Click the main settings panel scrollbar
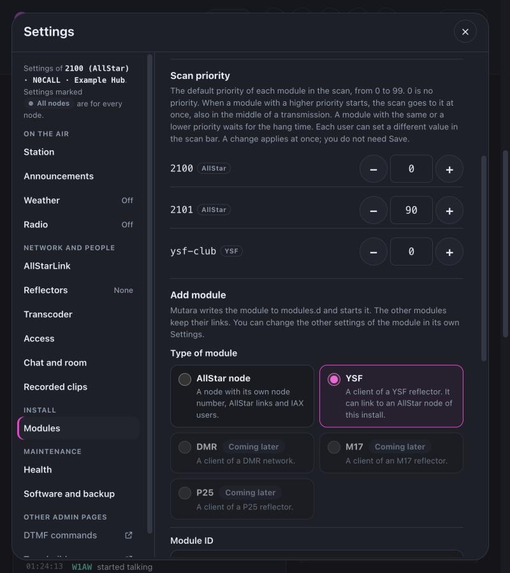510x573 pixels. tap(484, 258)
